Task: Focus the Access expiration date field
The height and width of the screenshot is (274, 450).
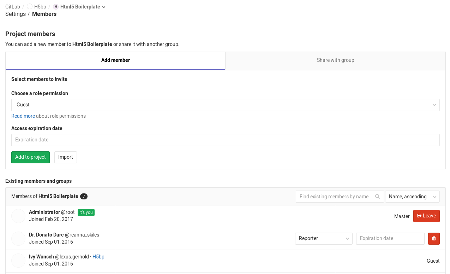Action: (x=226, y=140)
